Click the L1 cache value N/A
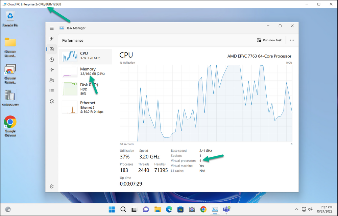 (202, 171)
